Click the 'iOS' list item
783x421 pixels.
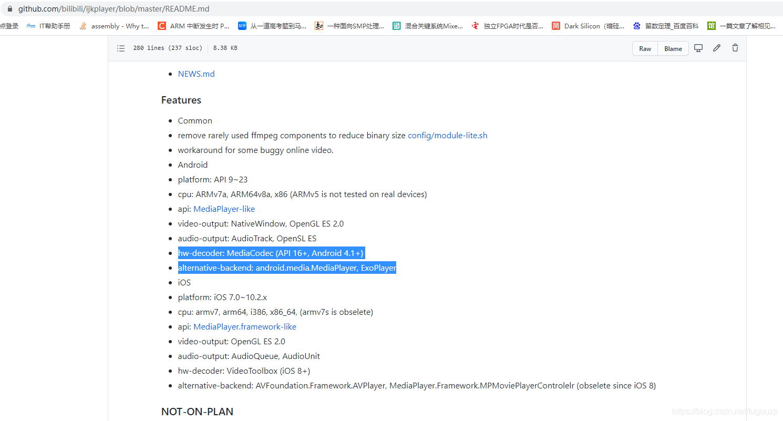pos(184,282)
